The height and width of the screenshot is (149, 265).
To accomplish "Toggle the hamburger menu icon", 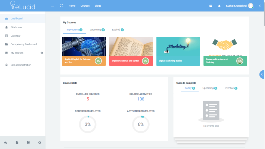I will (x=52, y=6).
